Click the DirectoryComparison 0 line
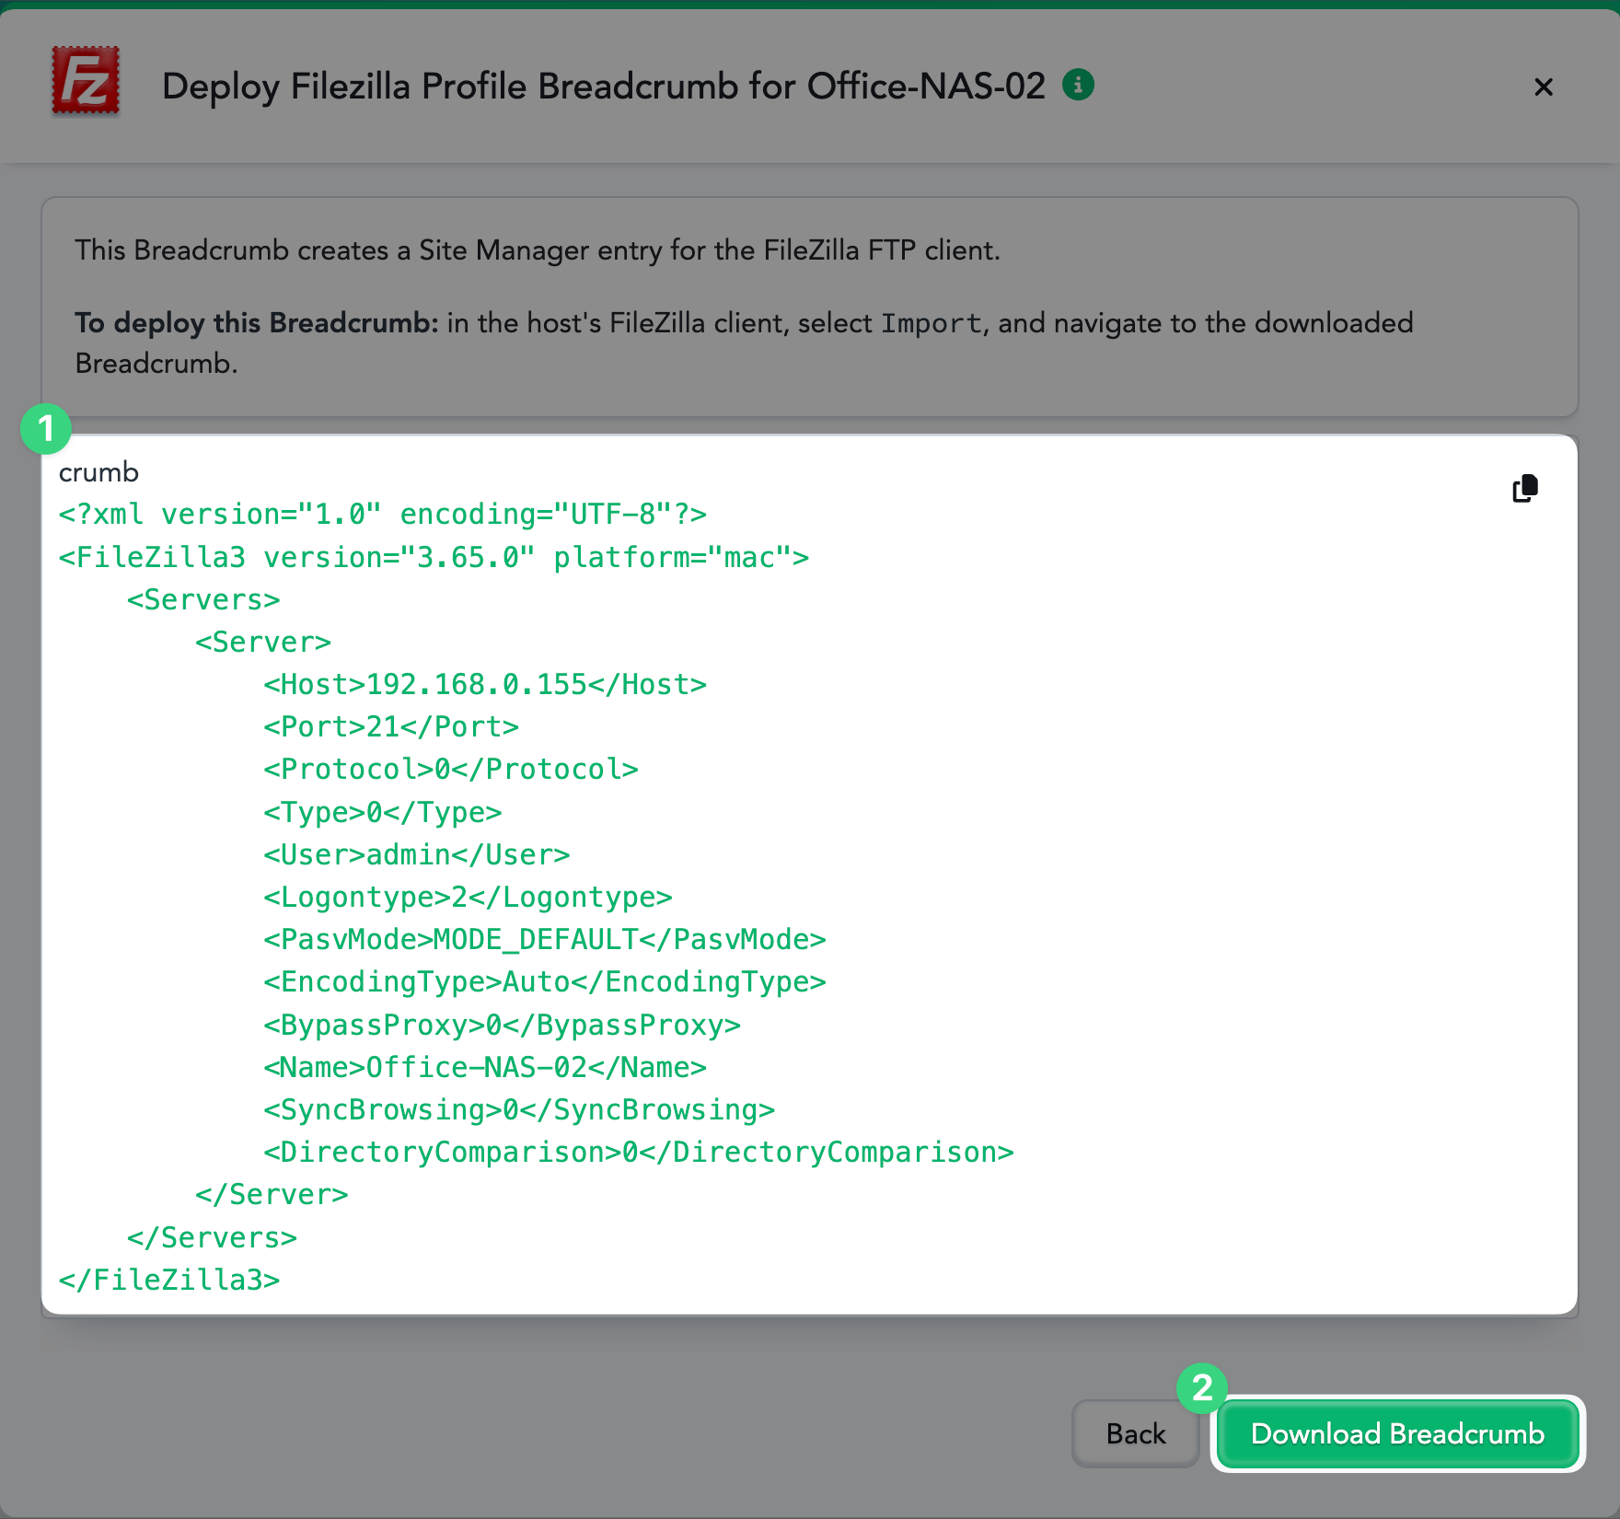This screenshot has height=1519, width=1620. click(x=639, y=1152)
